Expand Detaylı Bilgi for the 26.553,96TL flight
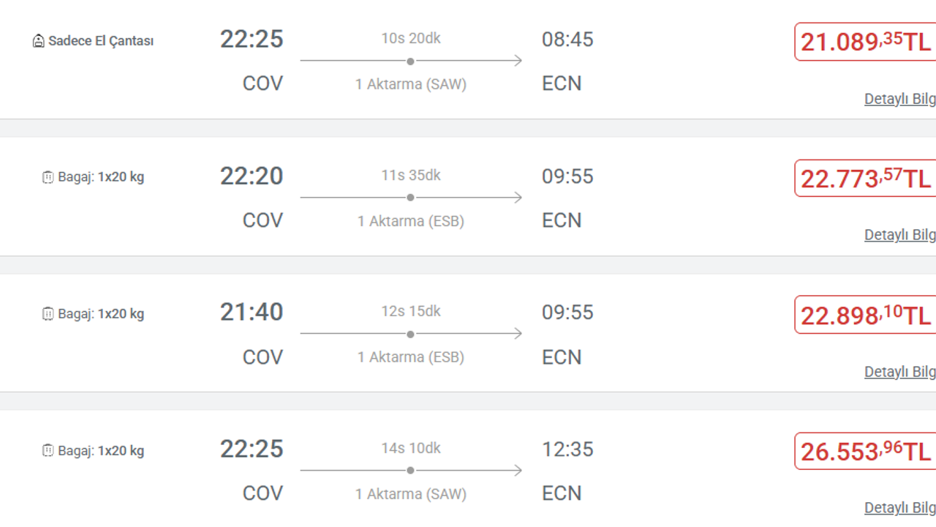Screen dimensions: 936x527 point(900,508)
